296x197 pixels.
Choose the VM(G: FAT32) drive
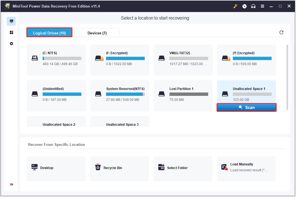(183, 60)
